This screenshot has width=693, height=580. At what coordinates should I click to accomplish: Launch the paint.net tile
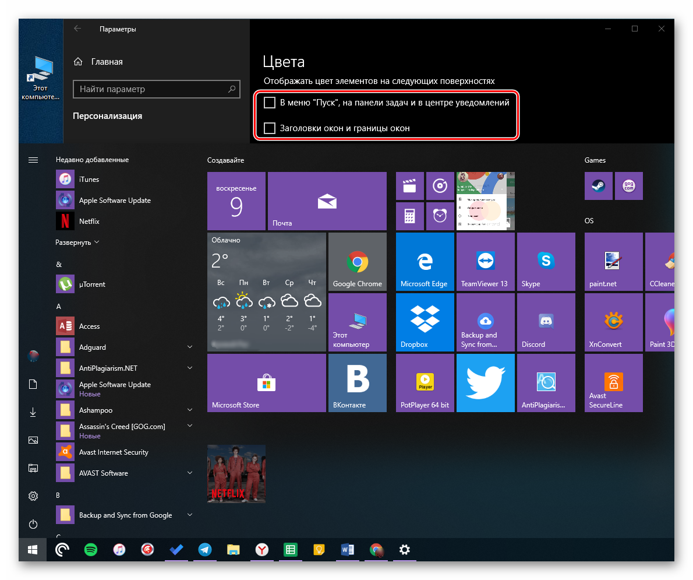pyautogui.click(x=613, y=262)
